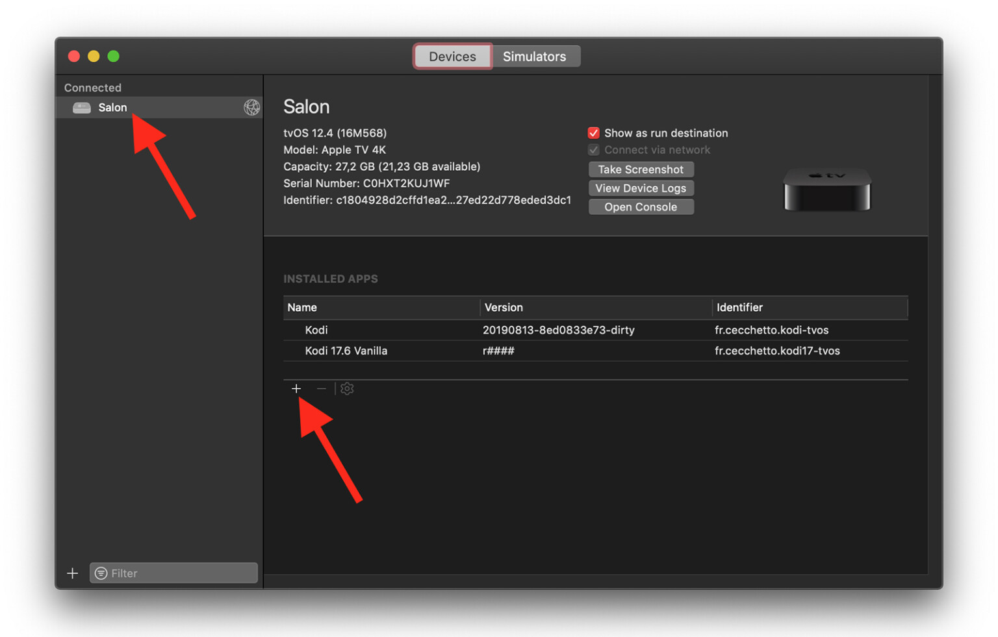
Task: Switch to the Devices tab
Action: [x=452, y=56]
